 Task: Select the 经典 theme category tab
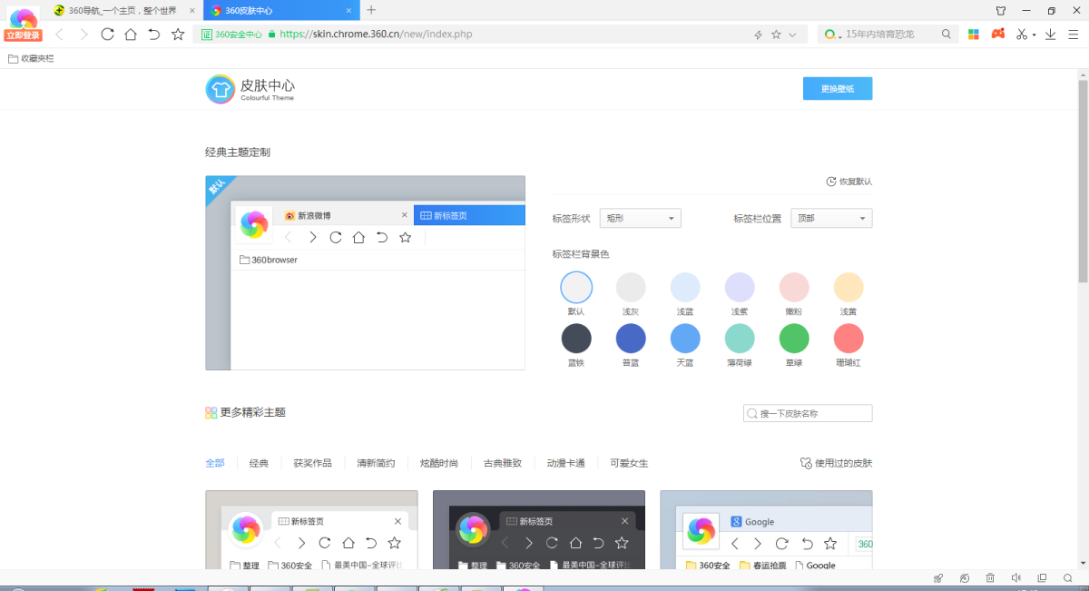(259, 463)
